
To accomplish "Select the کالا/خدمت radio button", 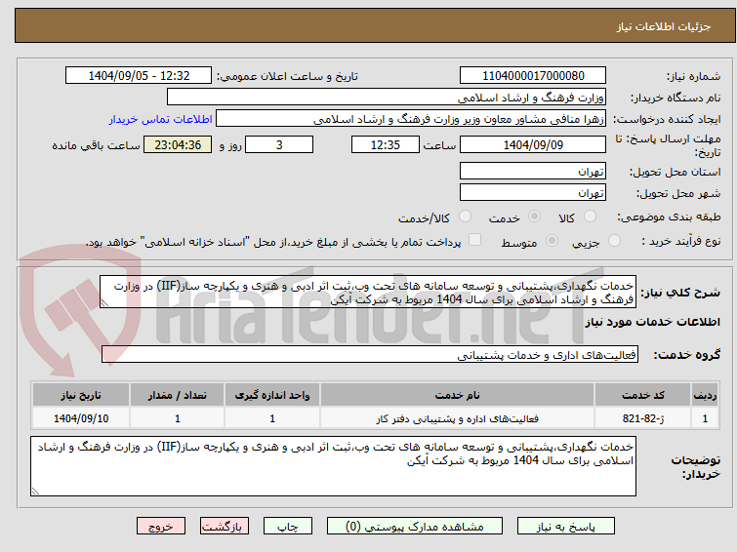I will (x=465, y=217).
